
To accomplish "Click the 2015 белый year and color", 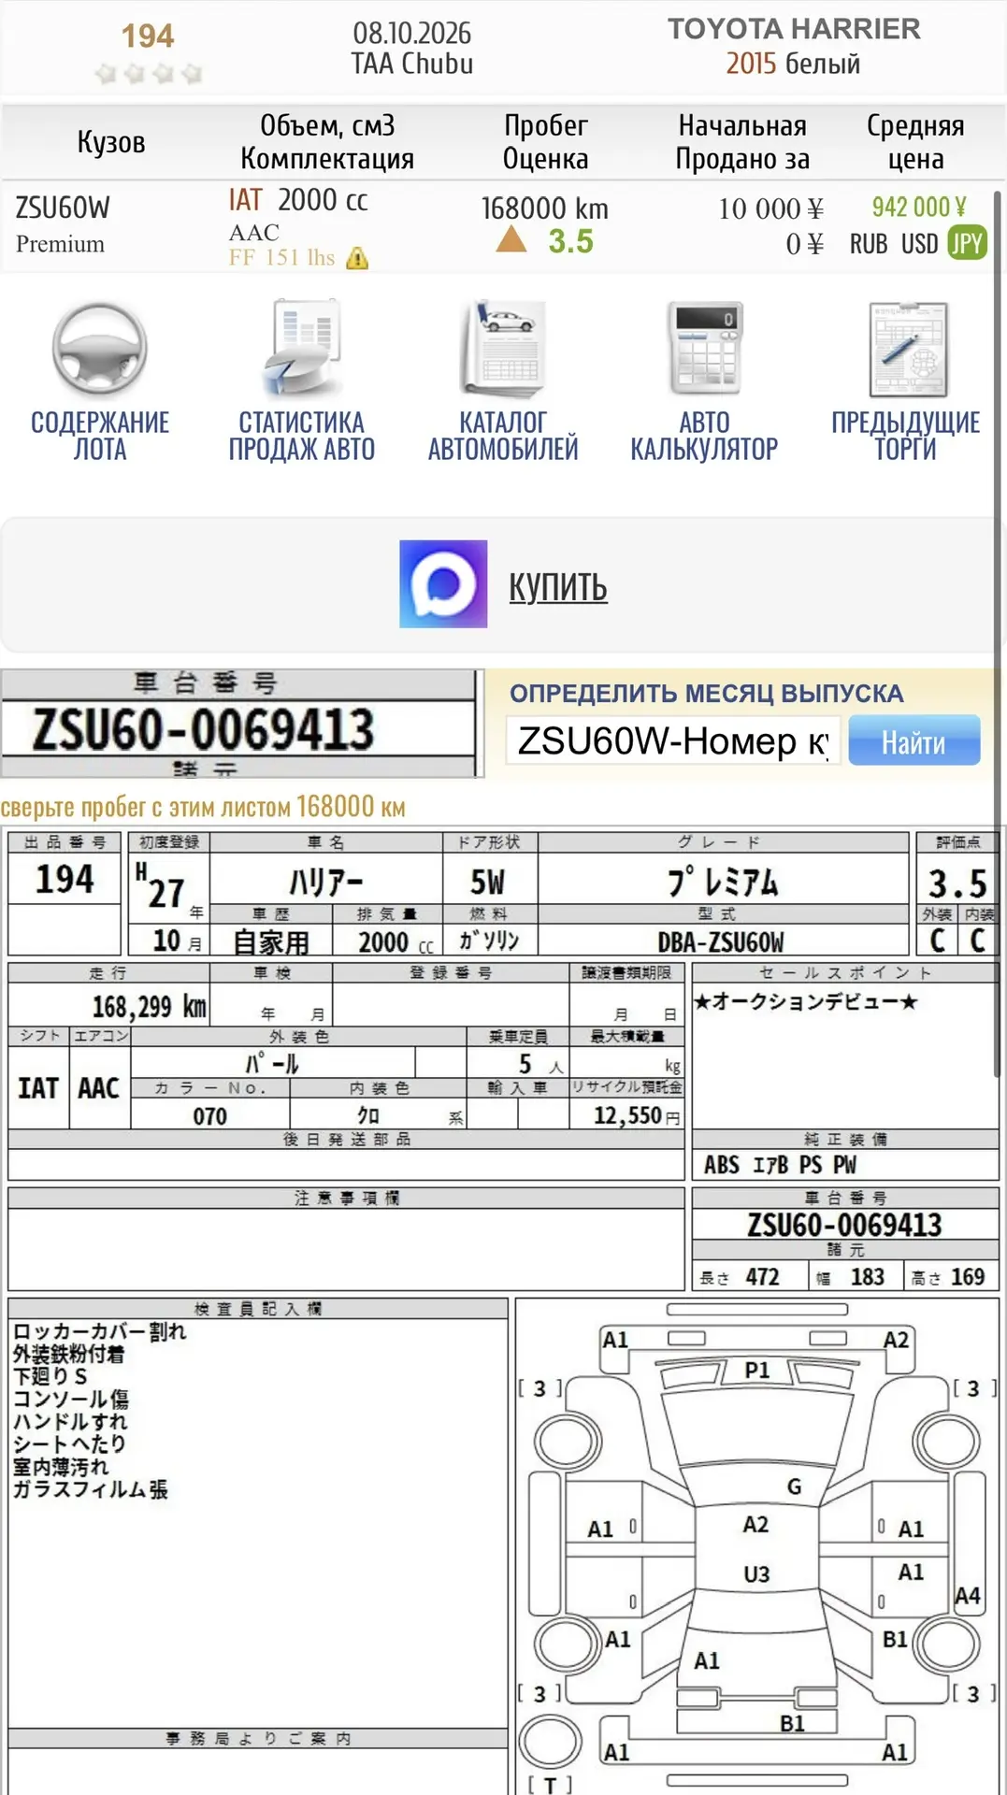I will point(794,64).
